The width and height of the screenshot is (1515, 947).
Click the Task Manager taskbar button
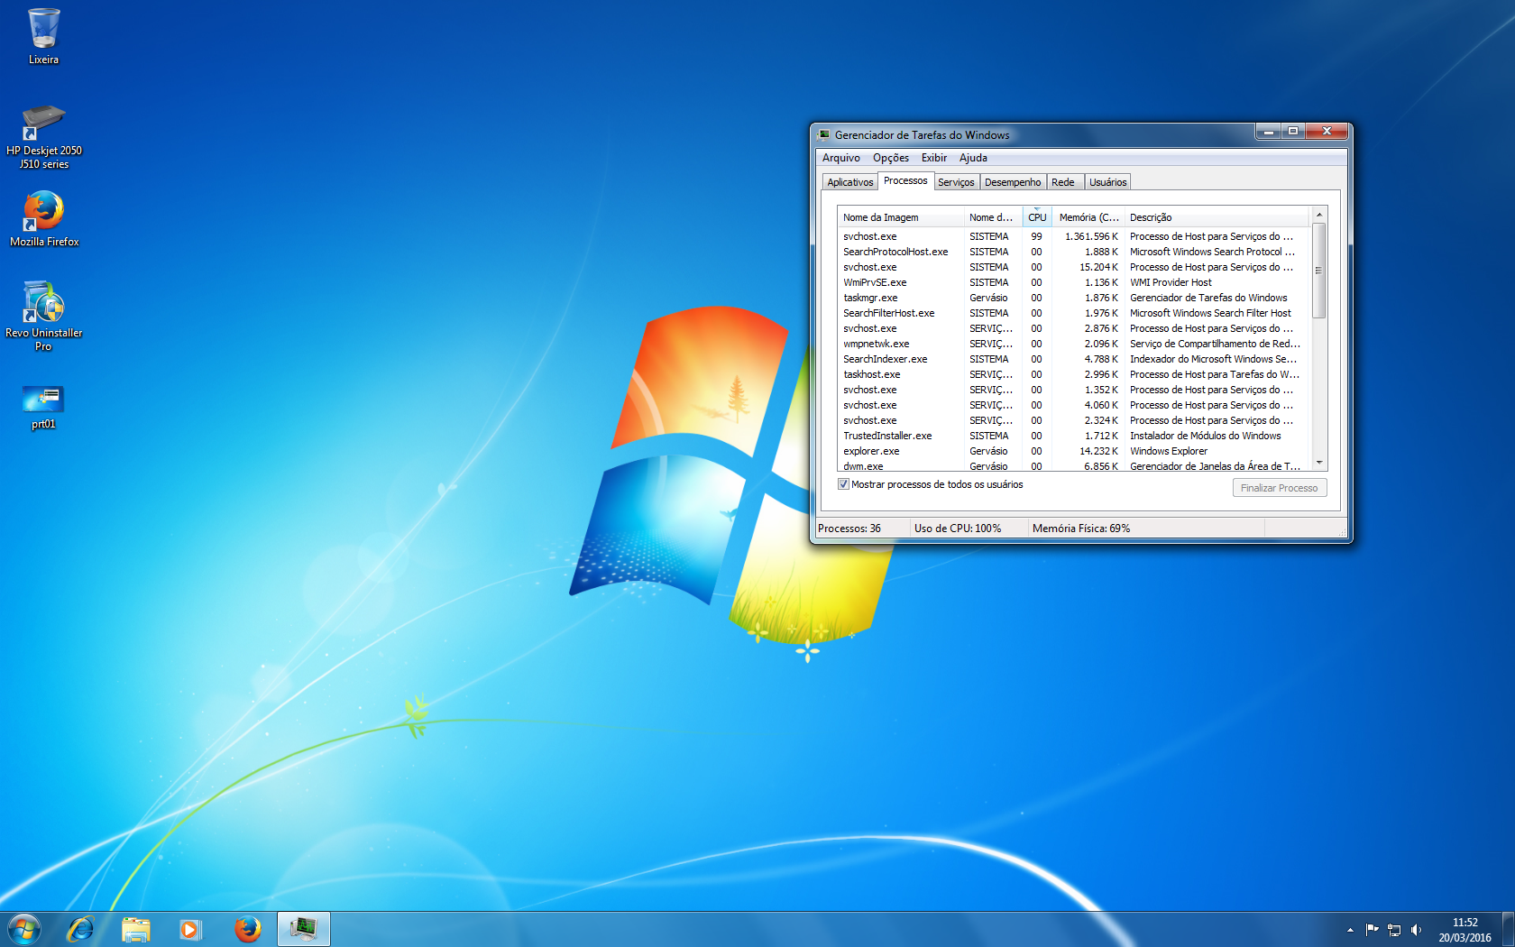pyautogui.click(x=304, y=929)
